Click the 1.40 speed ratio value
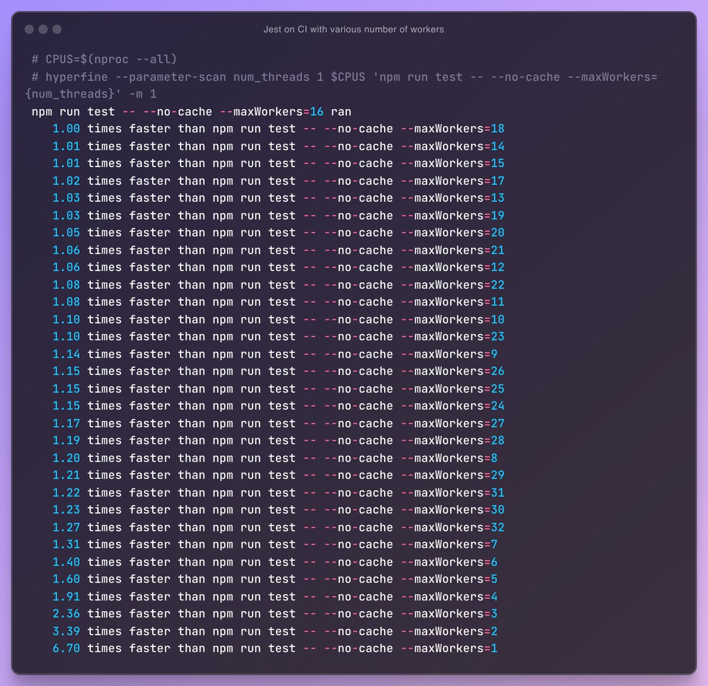This screenshot has height=686, width=708. click(66, 563)
